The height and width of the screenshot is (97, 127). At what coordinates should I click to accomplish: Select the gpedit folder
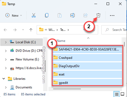pyautogui.click(x=87, y=82)
